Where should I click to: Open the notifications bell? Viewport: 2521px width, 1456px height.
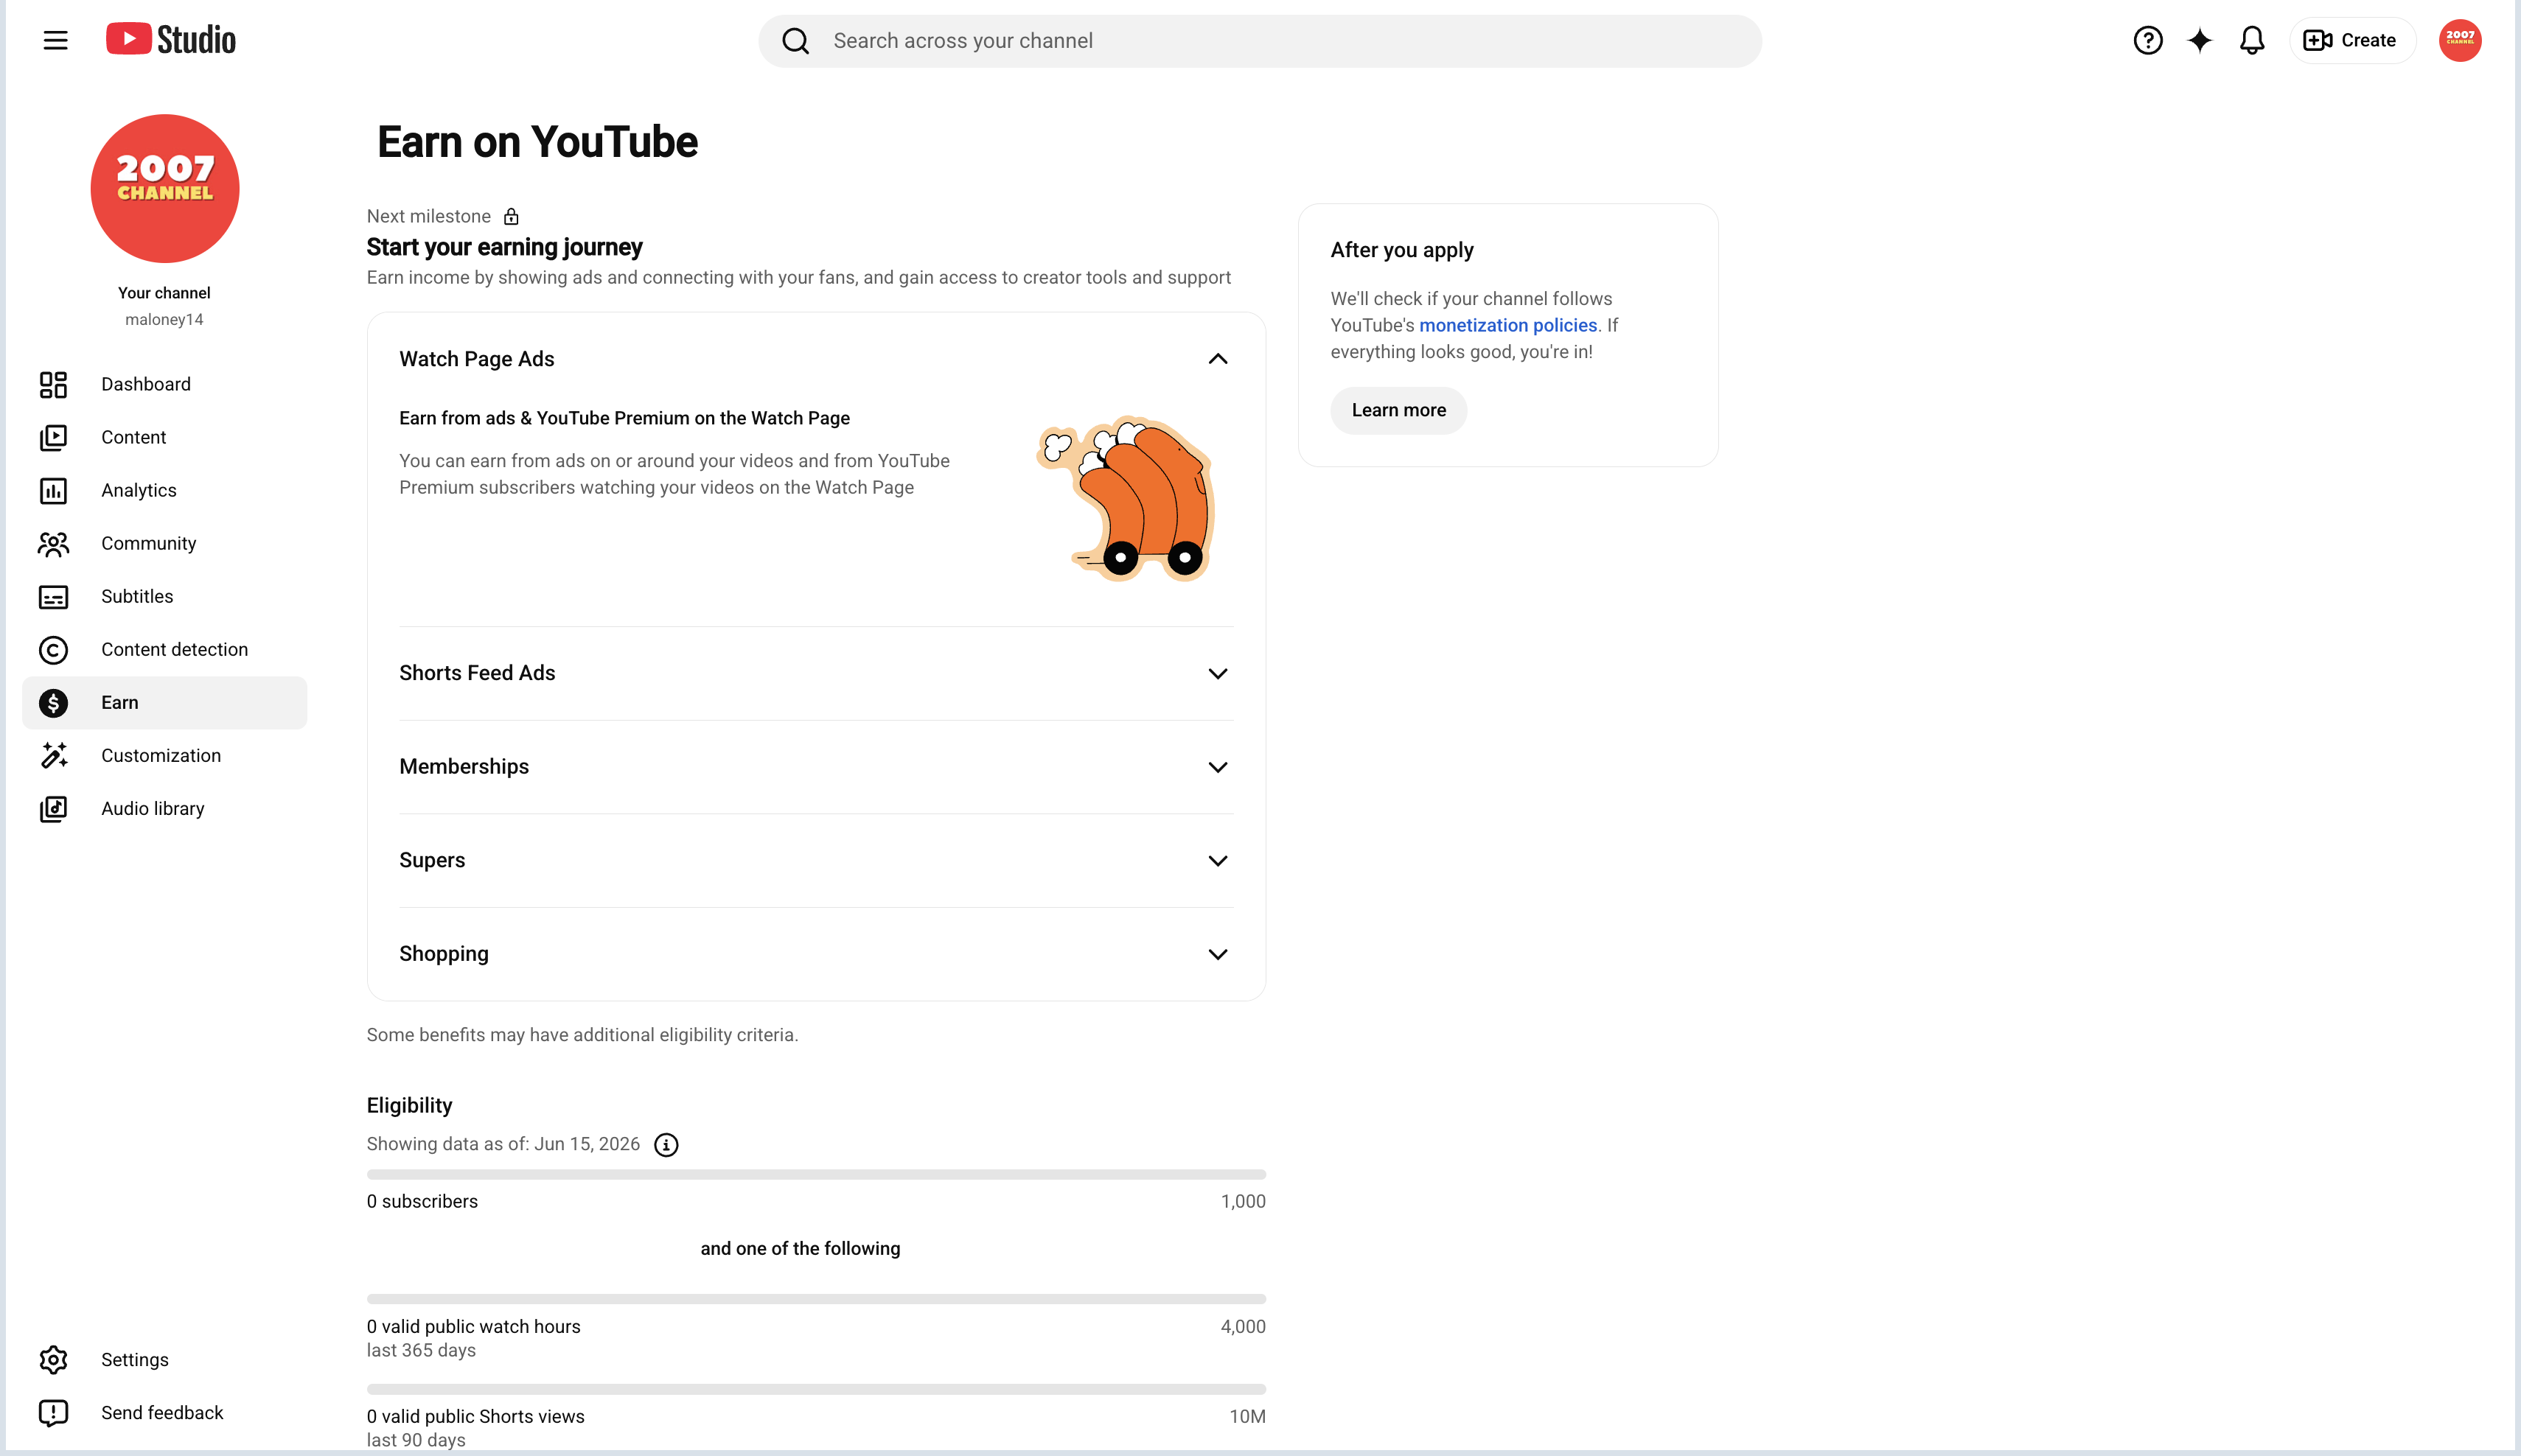tap(2251, 40)
